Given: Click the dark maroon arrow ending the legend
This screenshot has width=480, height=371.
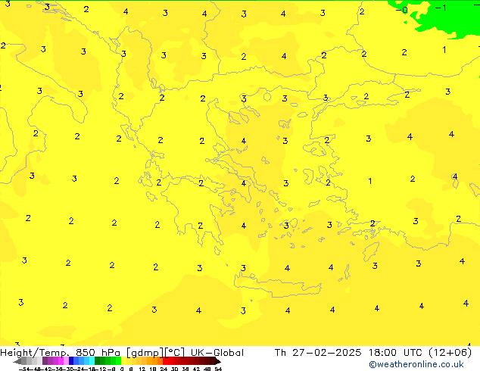Looking at the screenshot, I should point(218,361).
